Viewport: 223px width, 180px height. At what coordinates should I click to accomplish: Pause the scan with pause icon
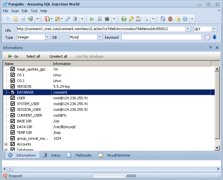(100, 19)
